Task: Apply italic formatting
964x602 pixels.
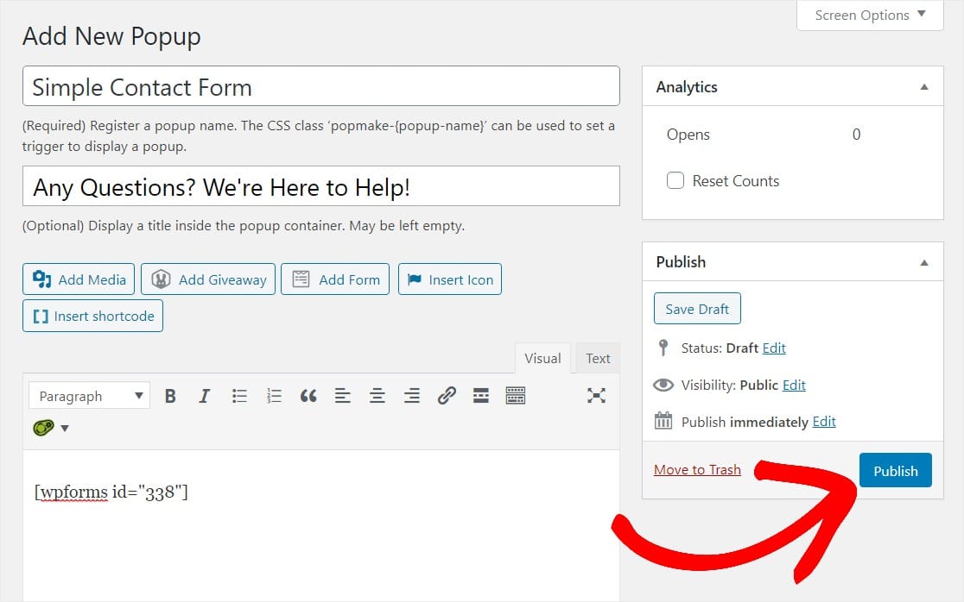Action: coord(205,395)
